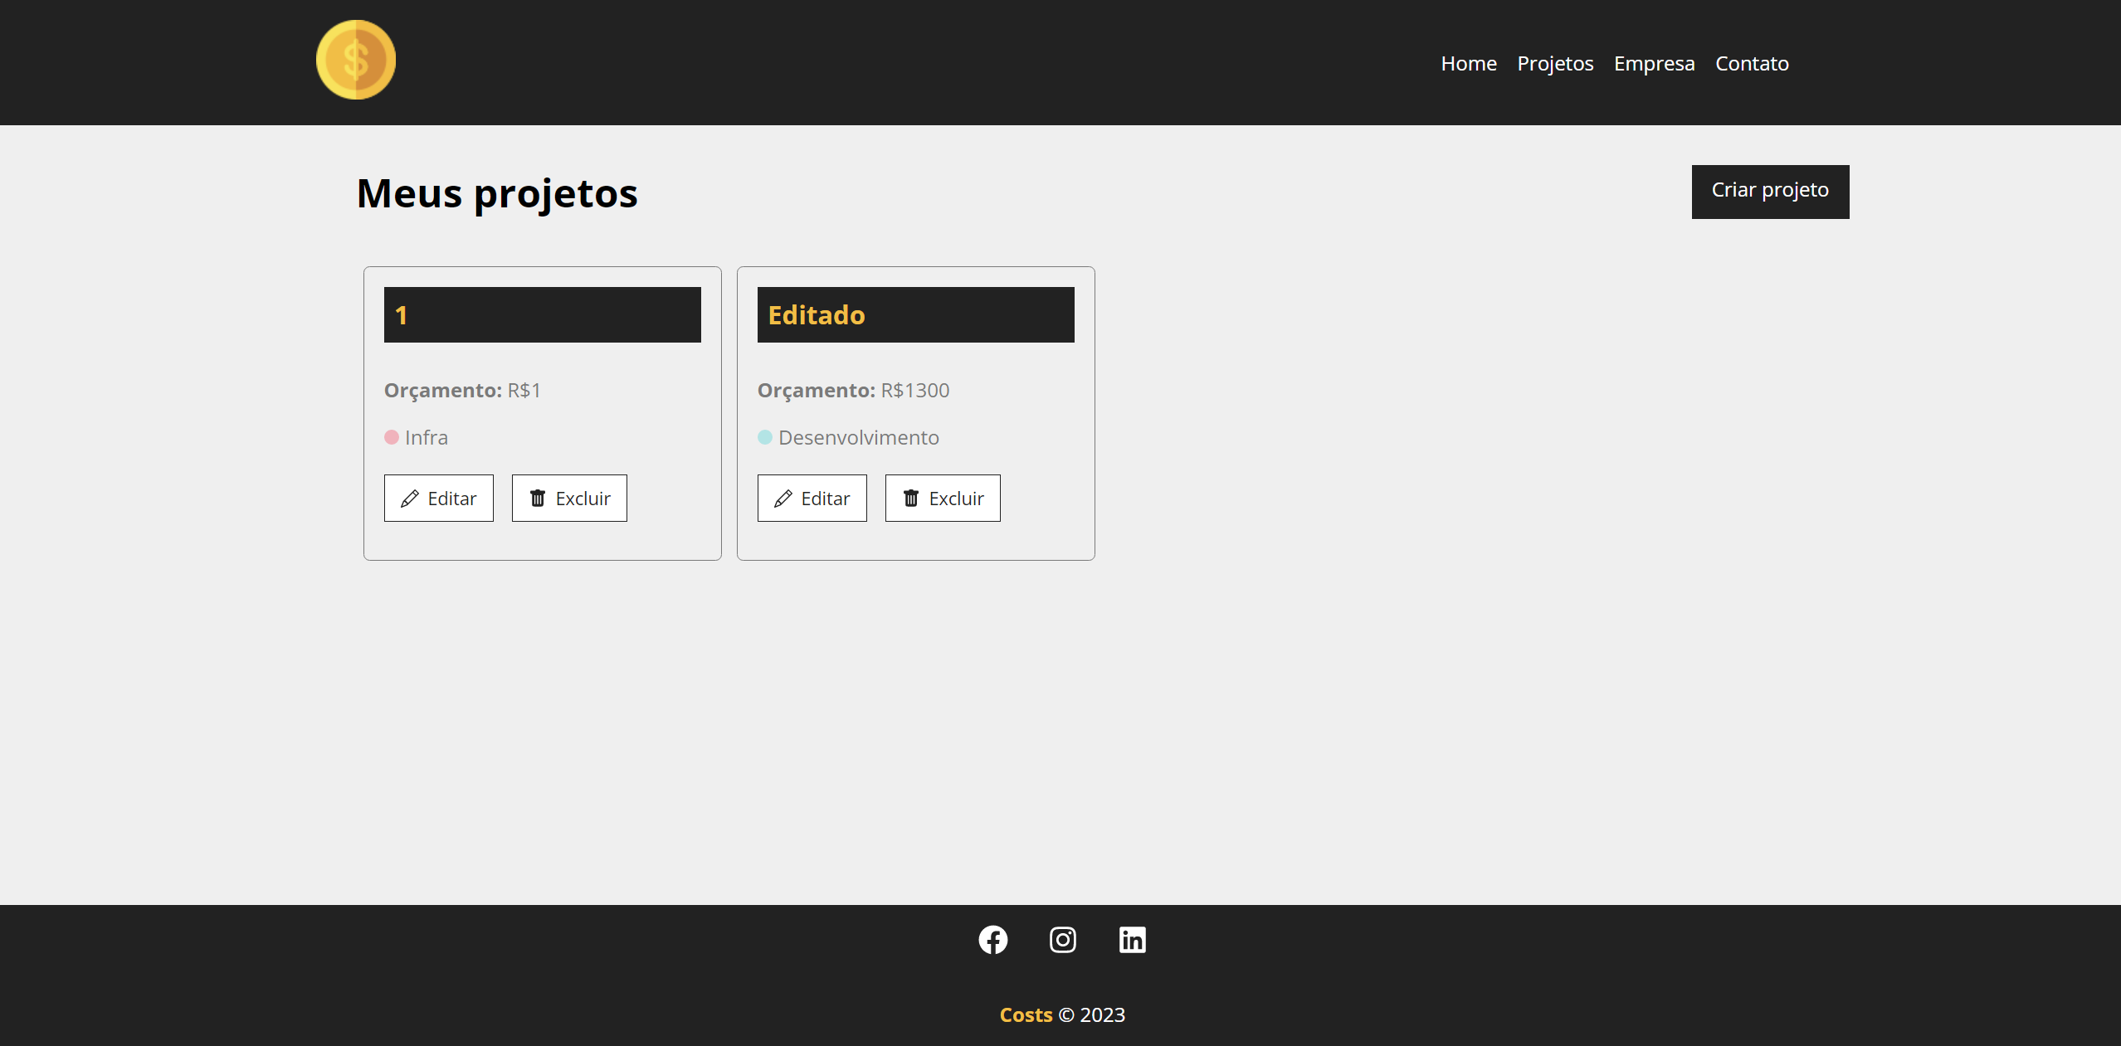Navigate to Home in the top menu

(1468, 63)
